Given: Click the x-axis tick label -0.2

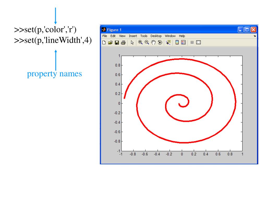Looking at the screenshot, I should (x=169, y=154).
